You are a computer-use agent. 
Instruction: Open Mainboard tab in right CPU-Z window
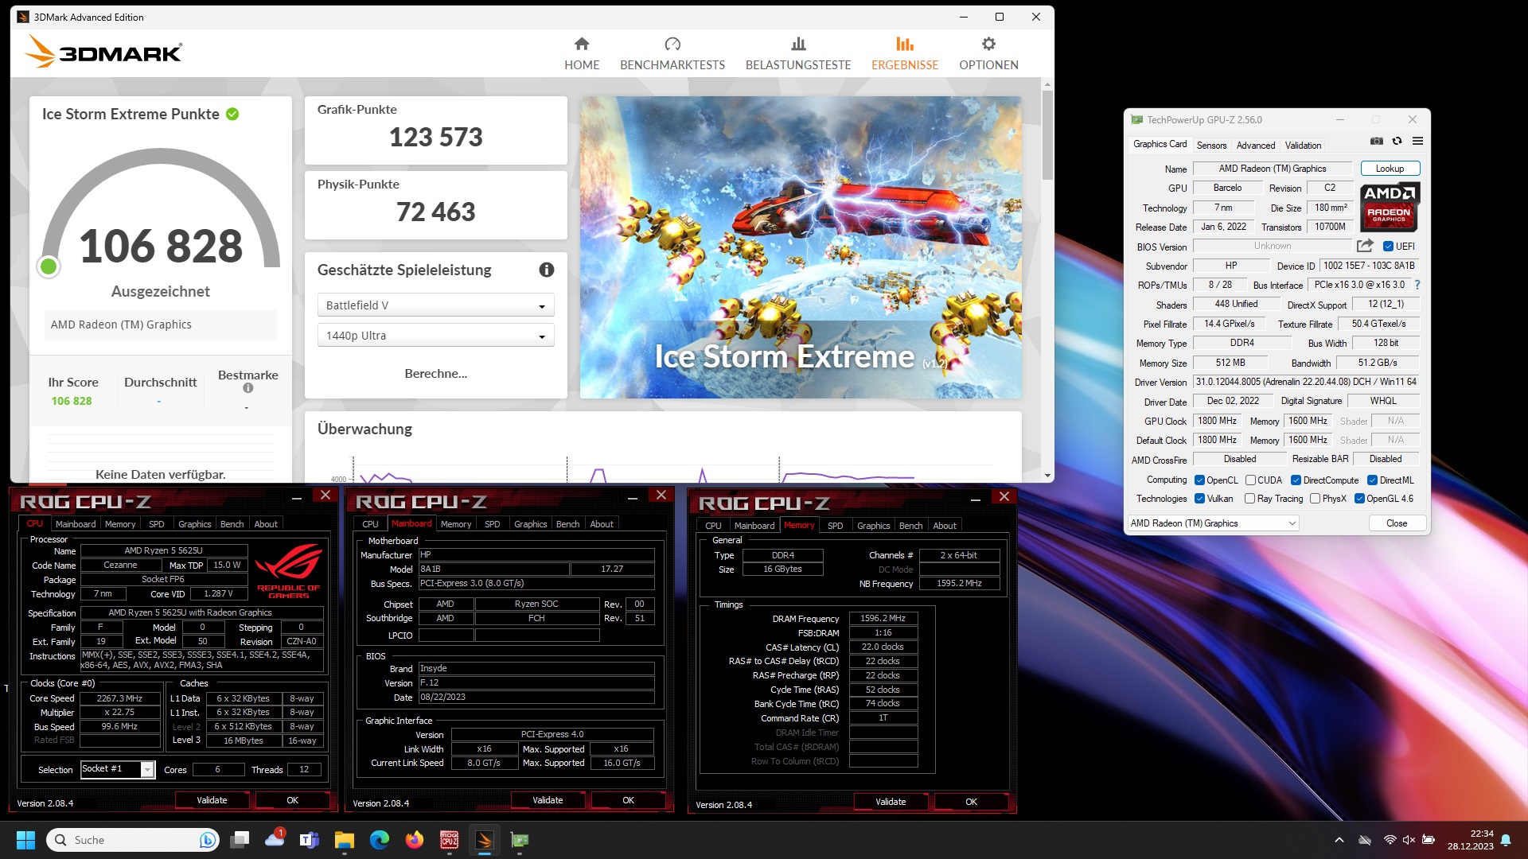754,526
